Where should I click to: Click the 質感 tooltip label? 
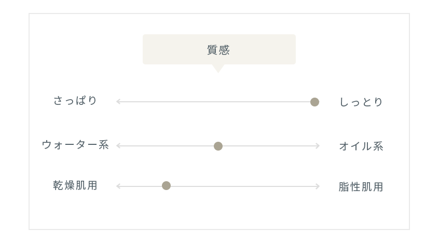point(218,50)
